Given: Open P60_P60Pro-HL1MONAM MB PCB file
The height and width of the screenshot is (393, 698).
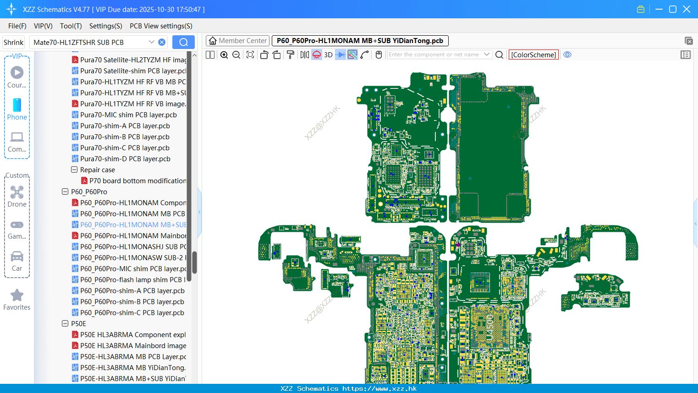Looking at the screenshot, I should 128,213.
